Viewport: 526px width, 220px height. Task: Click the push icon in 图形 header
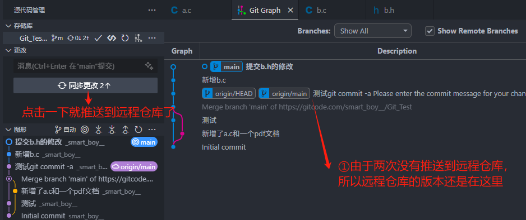coord(125,130)
